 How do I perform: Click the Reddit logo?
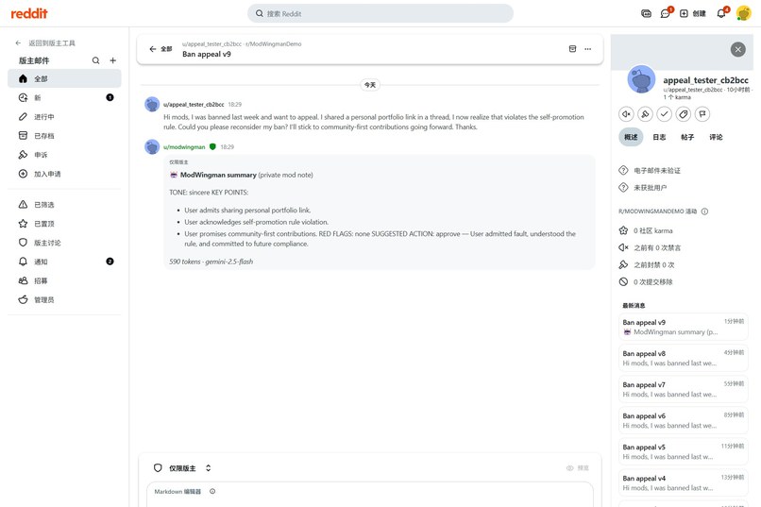(29, 13)
